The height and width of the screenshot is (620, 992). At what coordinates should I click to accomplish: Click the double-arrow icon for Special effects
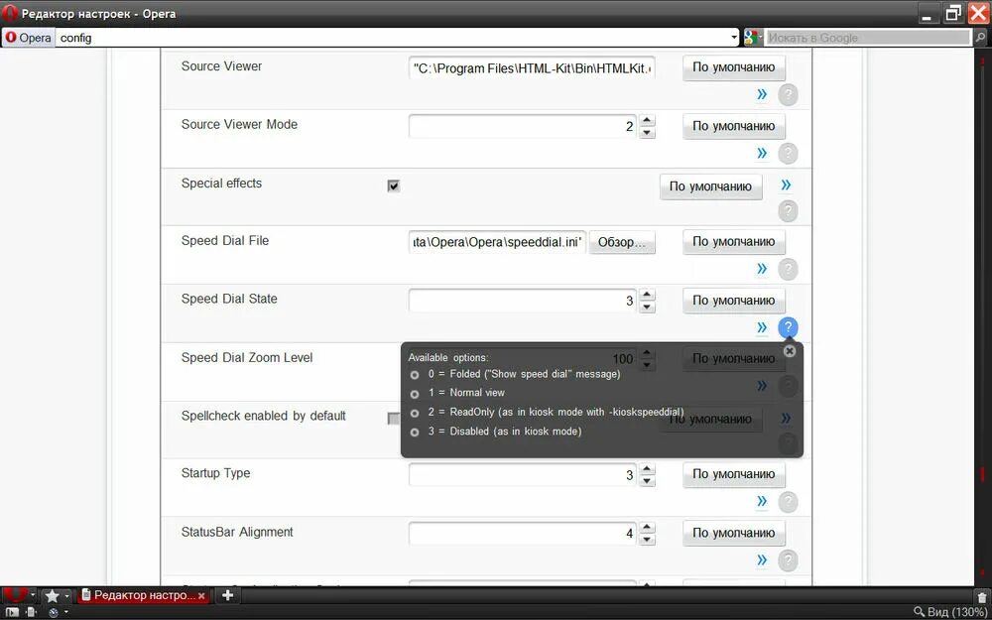pyautogui.click(x=786, y=185)
